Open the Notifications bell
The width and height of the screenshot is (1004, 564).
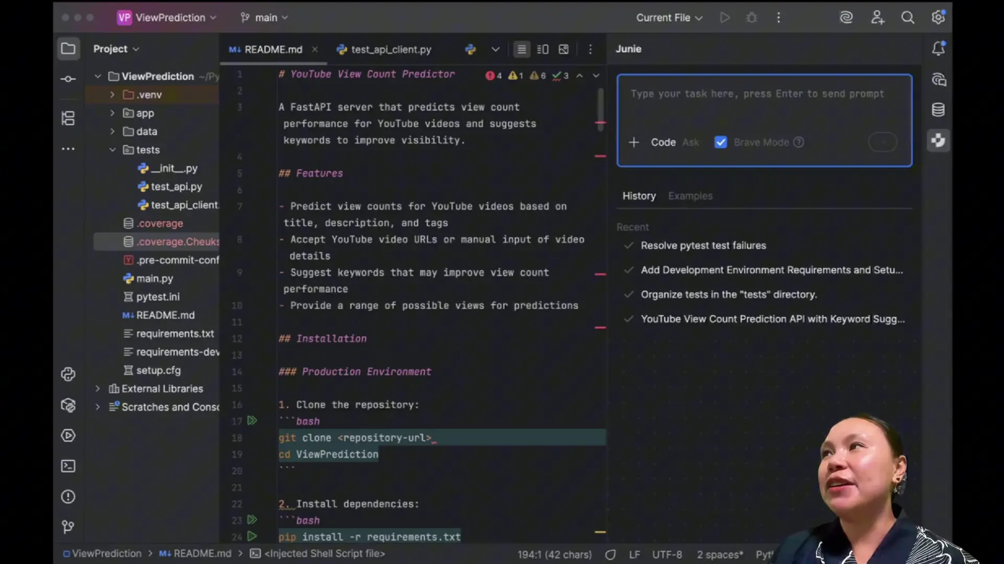[939, 49]
